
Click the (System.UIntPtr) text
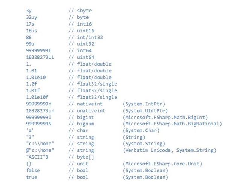coord(145,111)
